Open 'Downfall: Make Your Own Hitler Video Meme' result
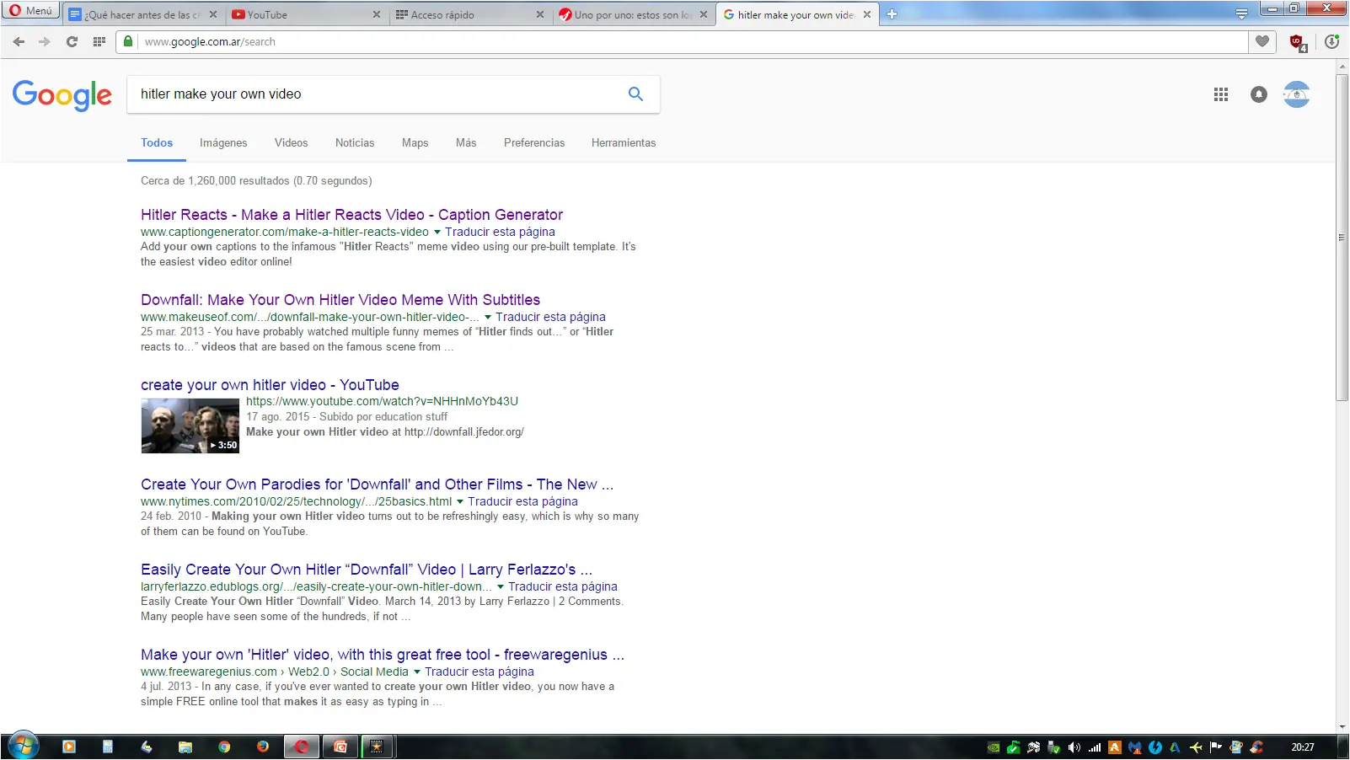 [340, 300]
